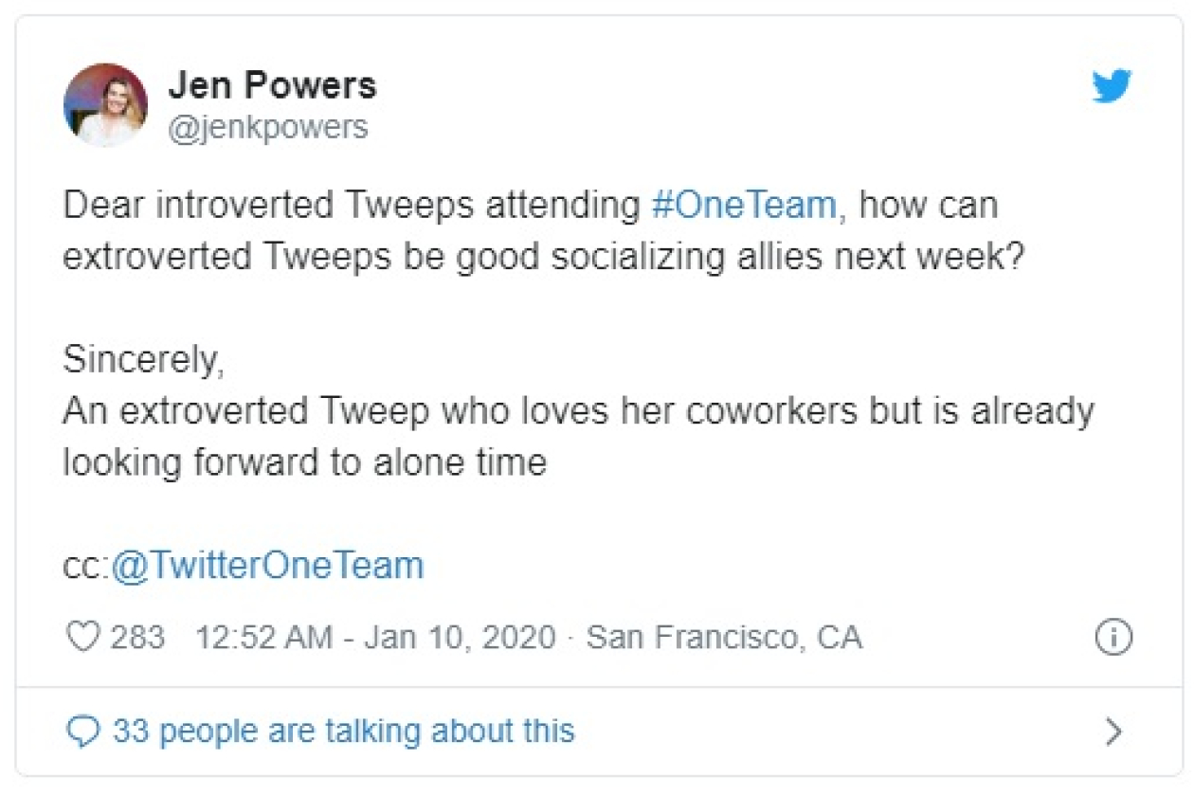Click the "cc:" label before the mention
This screenshot has width=1194, height=796.
coord(86,567)
